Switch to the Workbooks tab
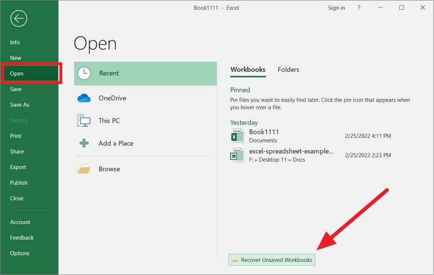This screenshot has height=275, width=434. (248, 69)
